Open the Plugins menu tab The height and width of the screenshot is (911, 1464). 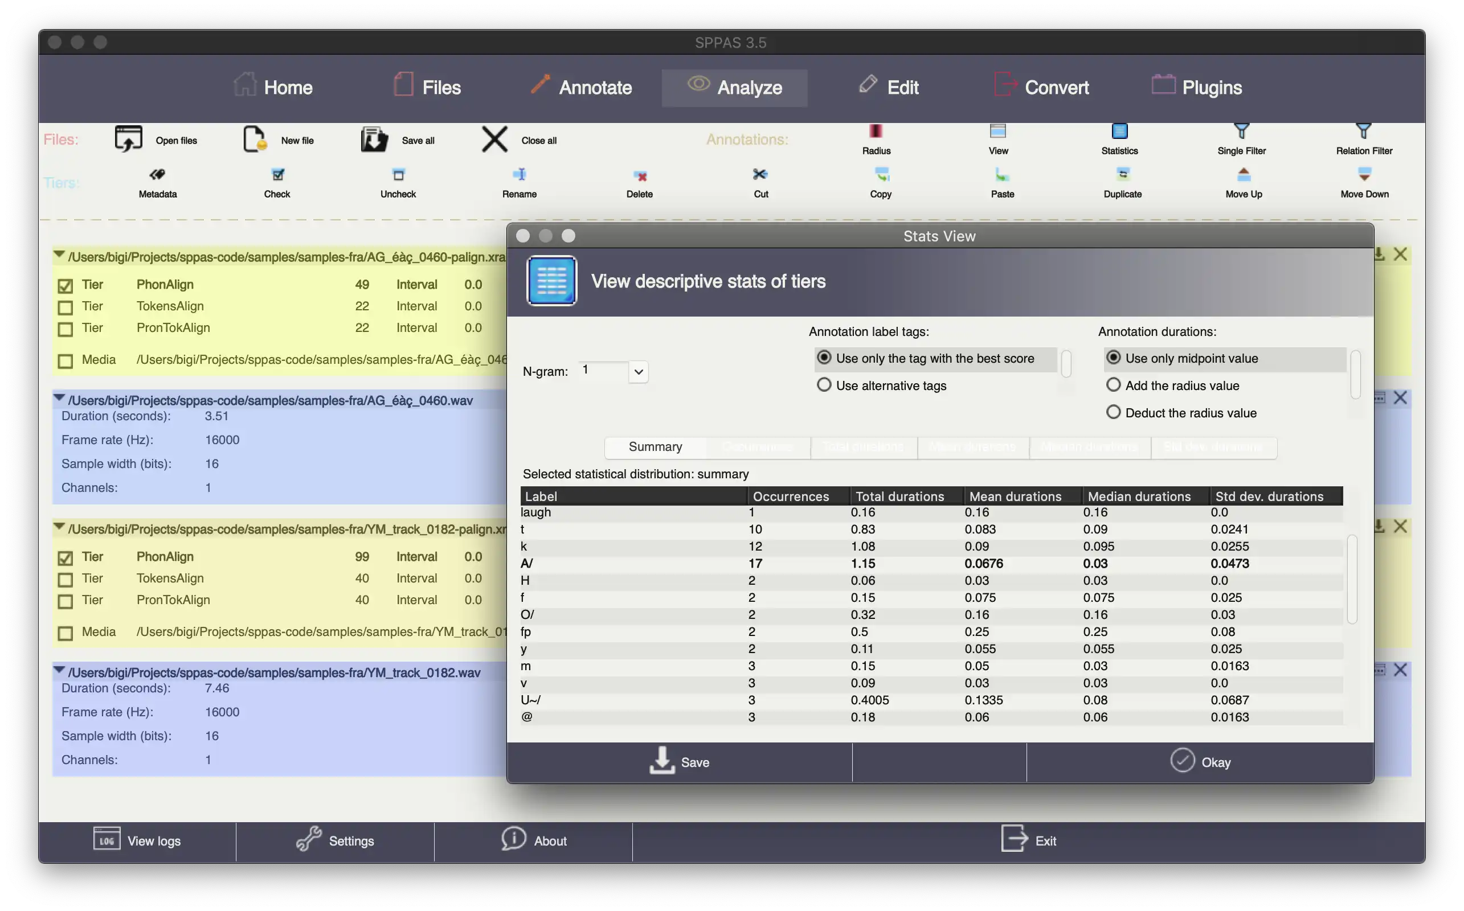pos(1212,87)
